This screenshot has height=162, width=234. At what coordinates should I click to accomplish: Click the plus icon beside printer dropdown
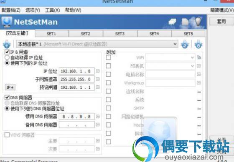(198, 66)
